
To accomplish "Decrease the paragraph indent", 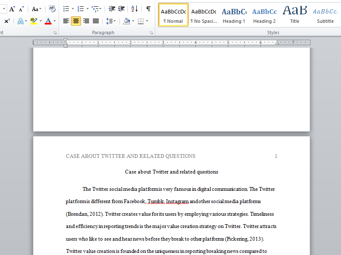I will tap(112, 9).
